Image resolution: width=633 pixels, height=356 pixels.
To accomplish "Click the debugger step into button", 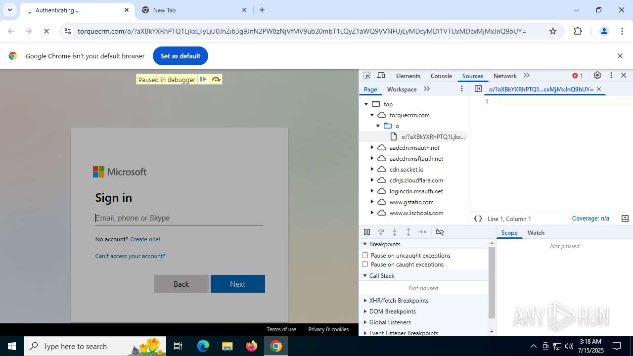I will pos(395,232).
